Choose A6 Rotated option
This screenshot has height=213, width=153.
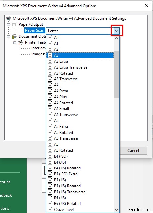click(x=80, y=150)
